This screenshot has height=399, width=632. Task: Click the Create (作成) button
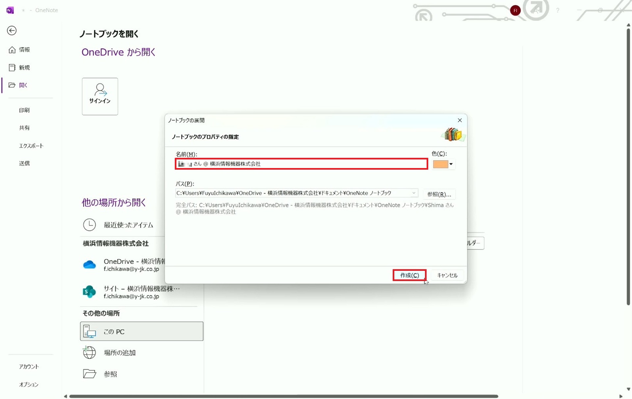409,275
